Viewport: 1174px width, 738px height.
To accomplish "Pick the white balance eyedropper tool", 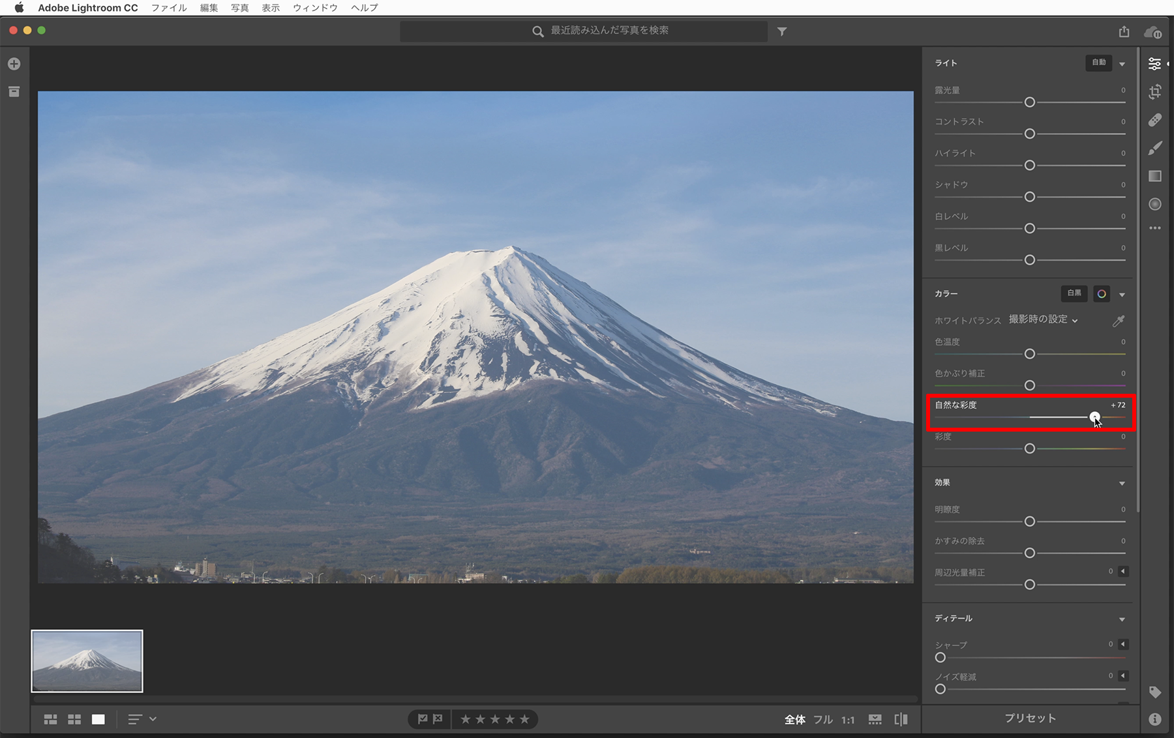I will [x=1119, y=320].
